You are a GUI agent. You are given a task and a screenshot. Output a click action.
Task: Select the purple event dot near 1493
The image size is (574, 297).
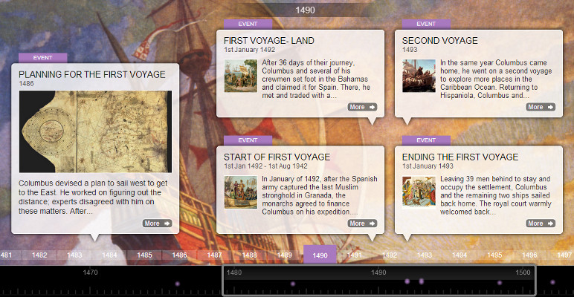(x=422, y=281)
